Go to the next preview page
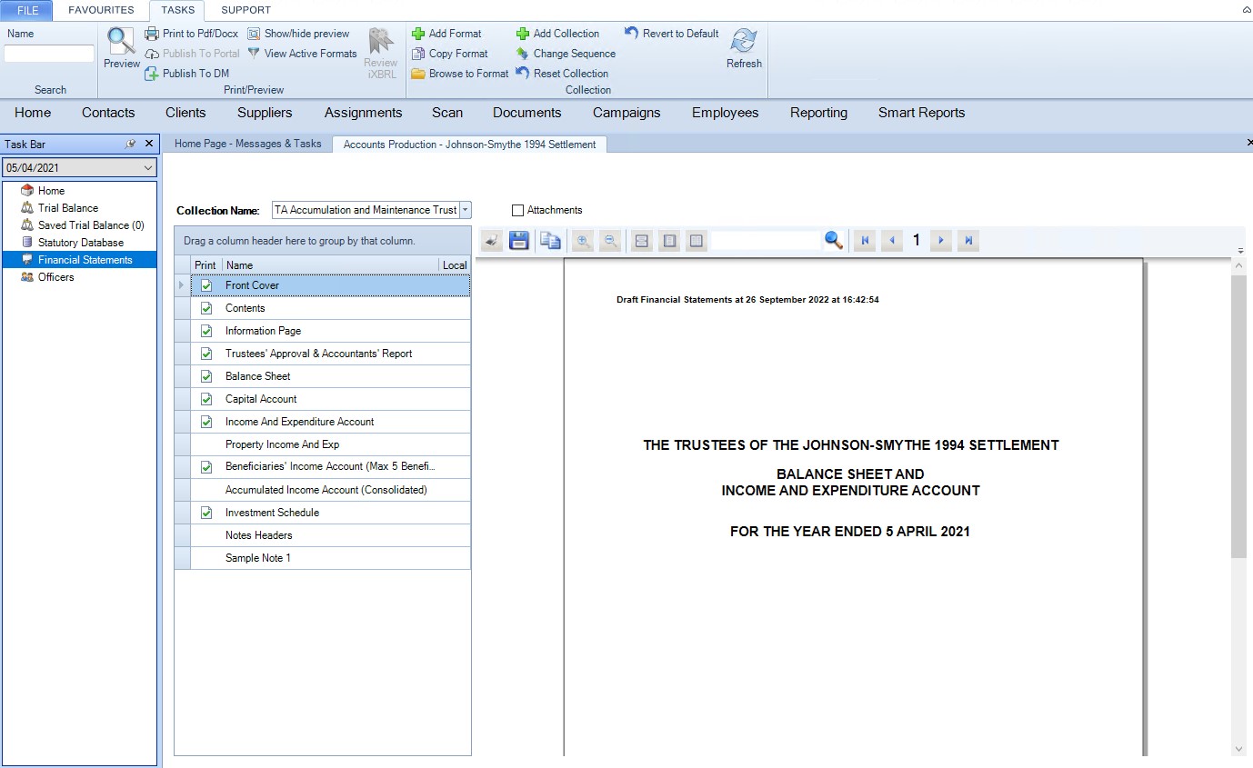1253x768 pixels. tap(941, 241)
